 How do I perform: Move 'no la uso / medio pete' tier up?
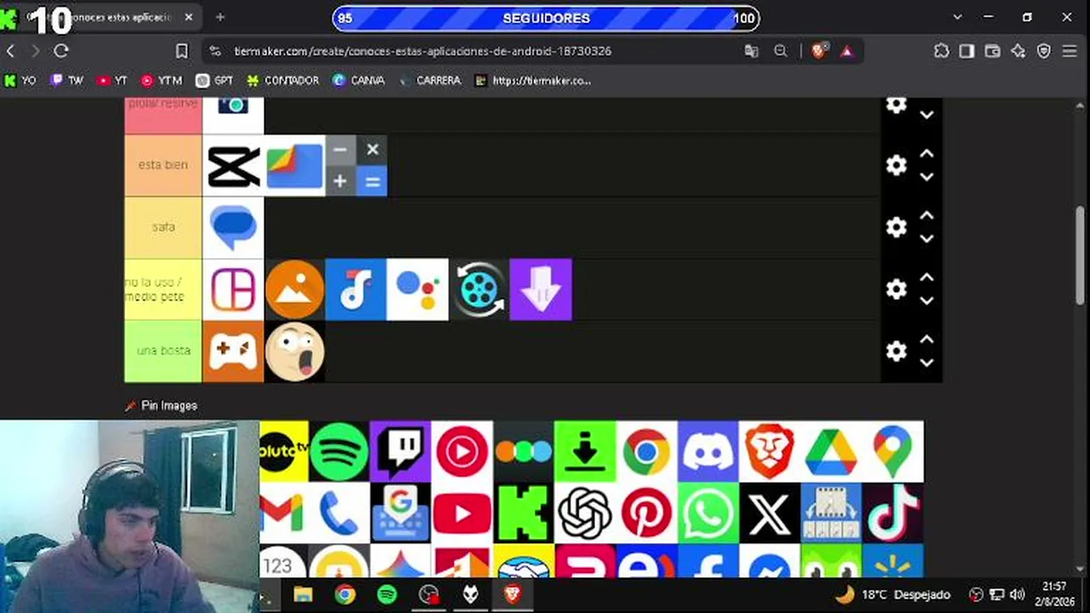[926, 278]
